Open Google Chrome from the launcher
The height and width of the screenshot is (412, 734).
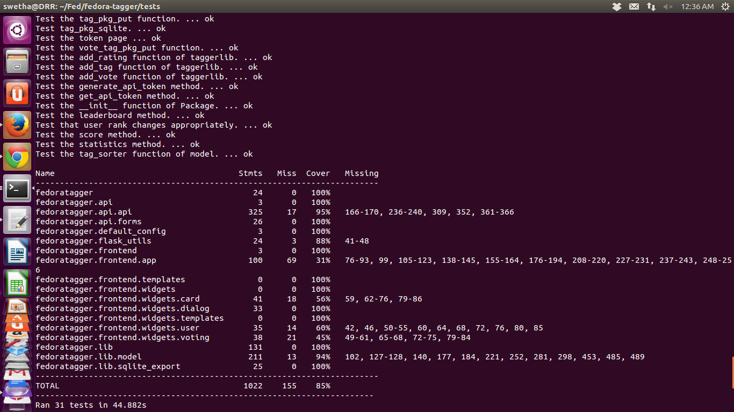coord(17,157)
